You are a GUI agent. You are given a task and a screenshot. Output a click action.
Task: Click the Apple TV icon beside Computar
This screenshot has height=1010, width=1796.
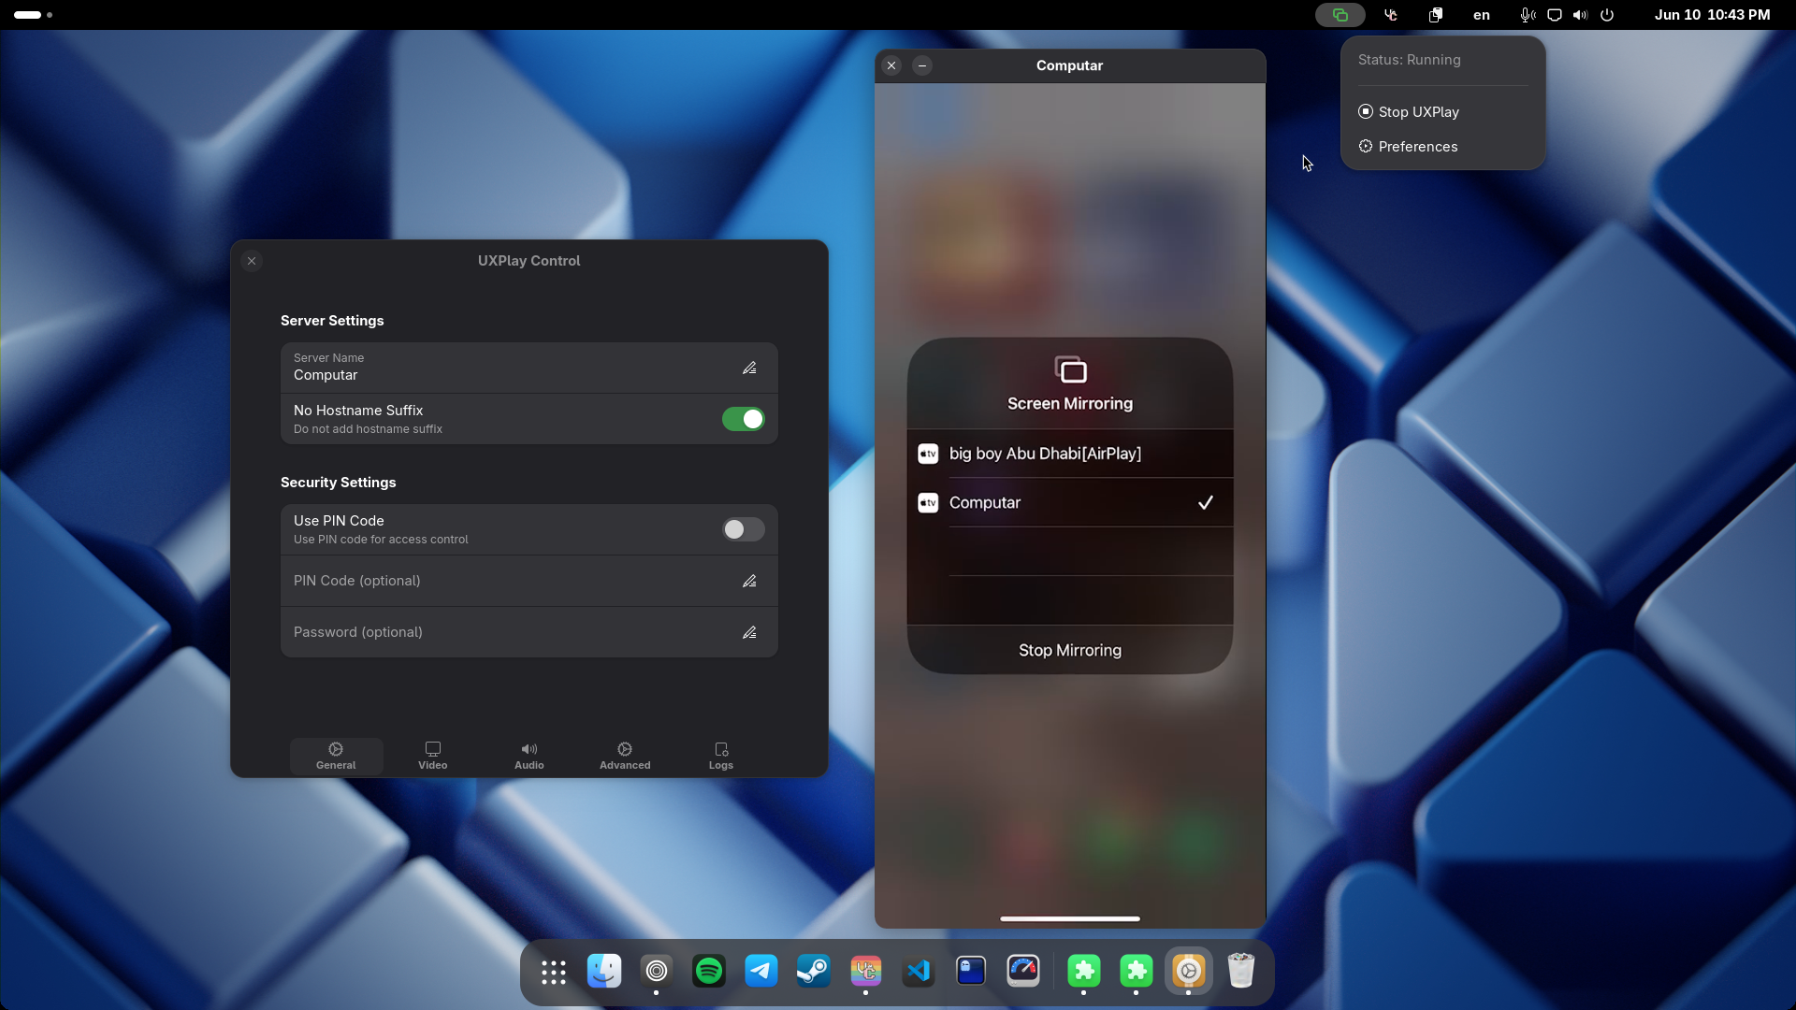pyautogui.click(x=928, y=503)
